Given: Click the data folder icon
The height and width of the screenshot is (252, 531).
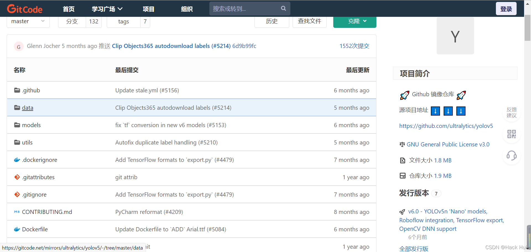Looking at the screenshot, I should (17, 108).
